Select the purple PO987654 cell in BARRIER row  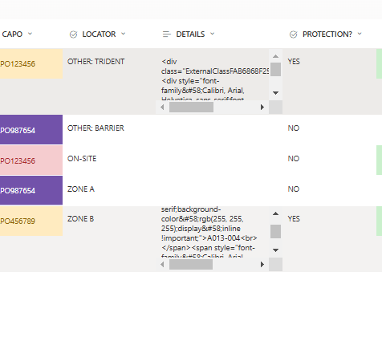point(31,130)
